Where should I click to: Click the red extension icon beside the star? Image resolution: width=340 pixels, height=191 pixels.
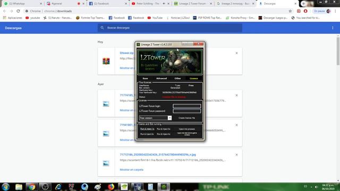pyautogui.click(x=299, y=11)
